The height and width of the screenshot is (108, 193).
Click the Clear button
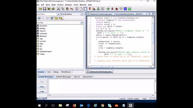pos(42,87)
